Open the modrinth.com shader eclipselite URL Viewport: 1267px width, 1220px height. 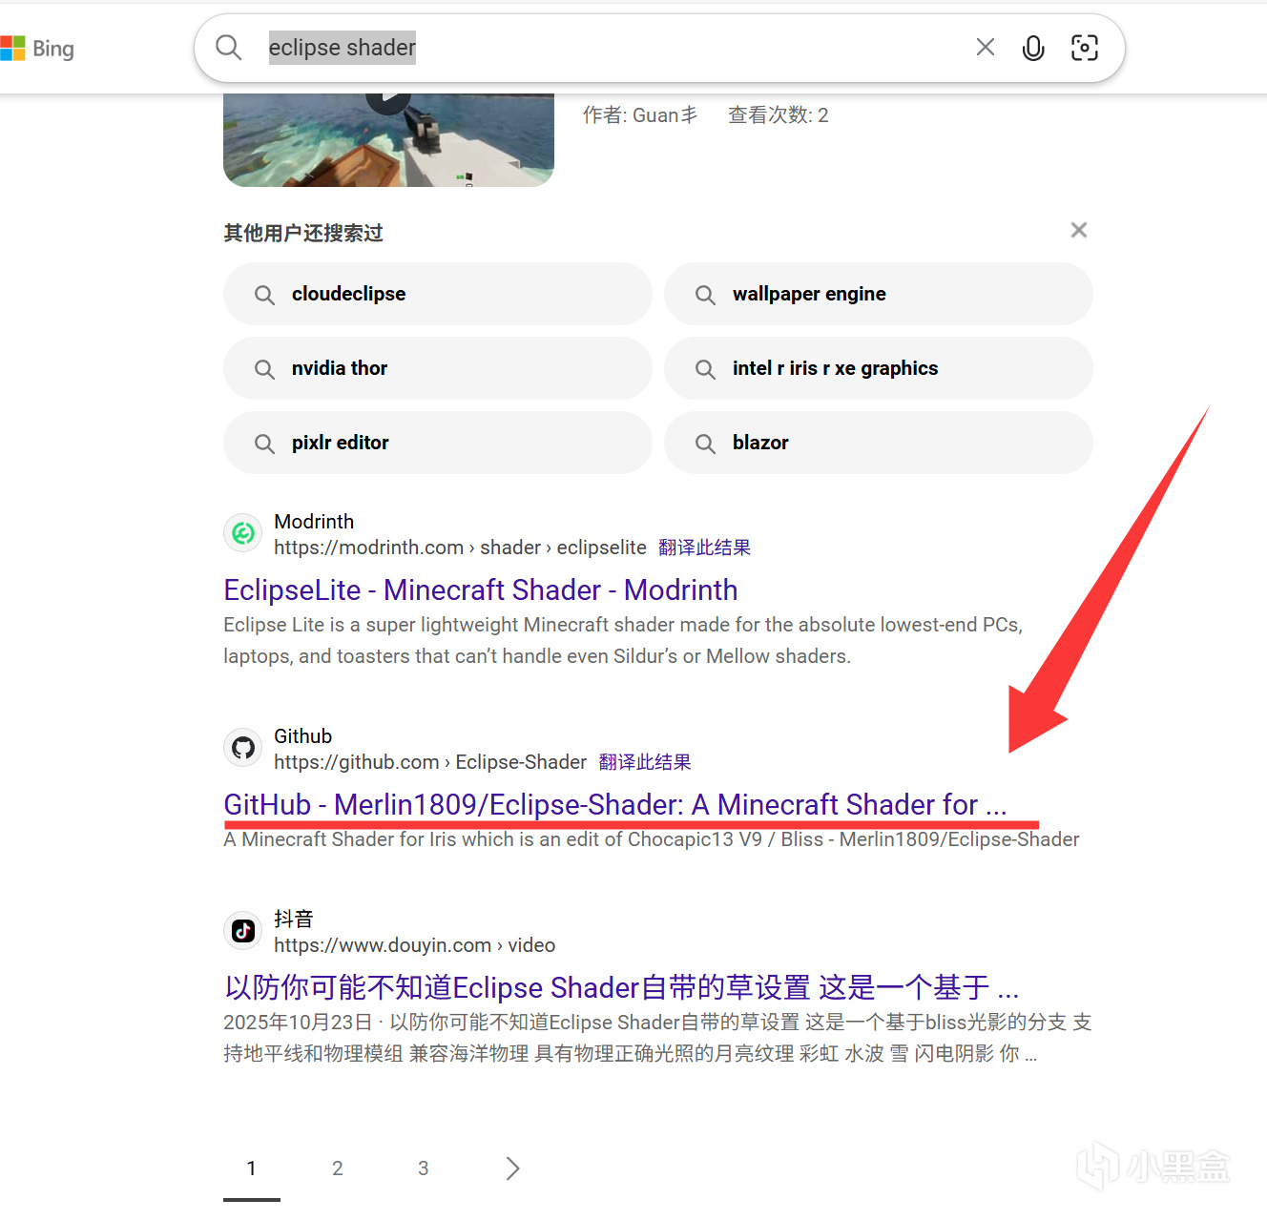[x=460, y=548]
